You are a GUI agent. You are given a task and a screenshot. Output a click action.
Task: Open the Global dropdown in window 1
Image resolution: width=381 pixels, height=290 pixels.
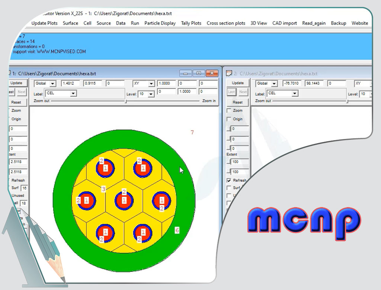point(52,84)
